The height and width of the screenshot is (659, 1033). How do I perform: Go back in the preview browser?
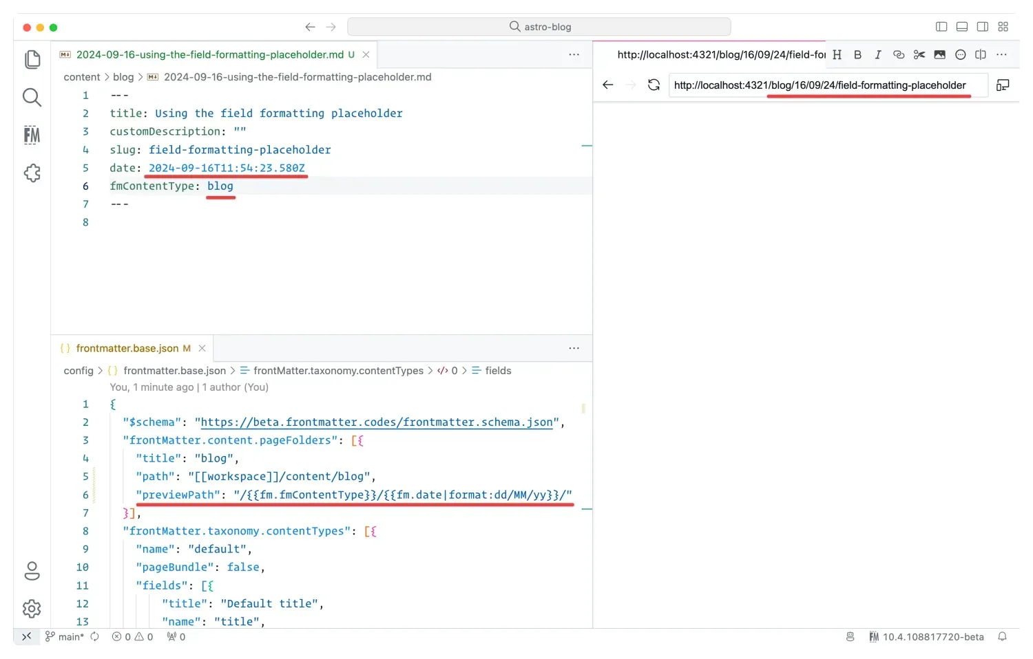607,85
